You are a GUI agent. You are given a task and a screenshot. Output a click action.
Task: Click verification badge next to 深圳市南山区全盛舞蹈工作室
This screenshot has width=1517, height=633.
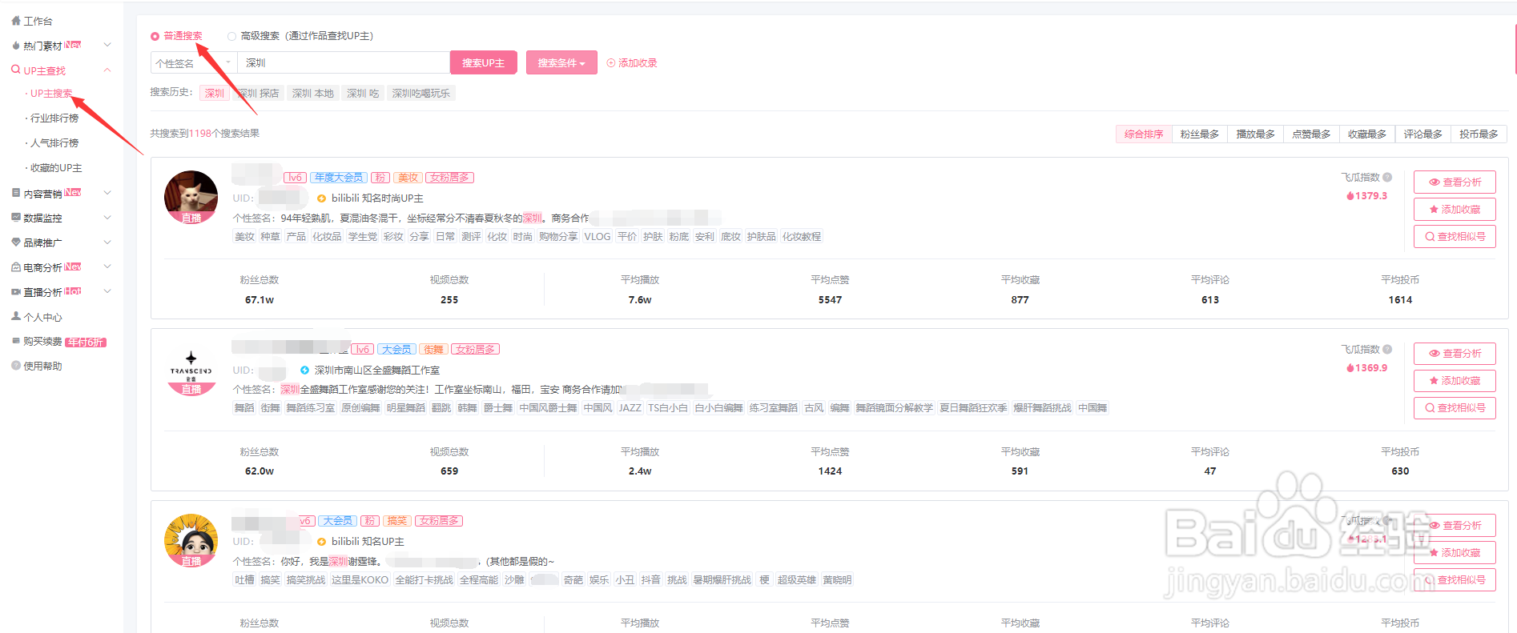[304, 371]
